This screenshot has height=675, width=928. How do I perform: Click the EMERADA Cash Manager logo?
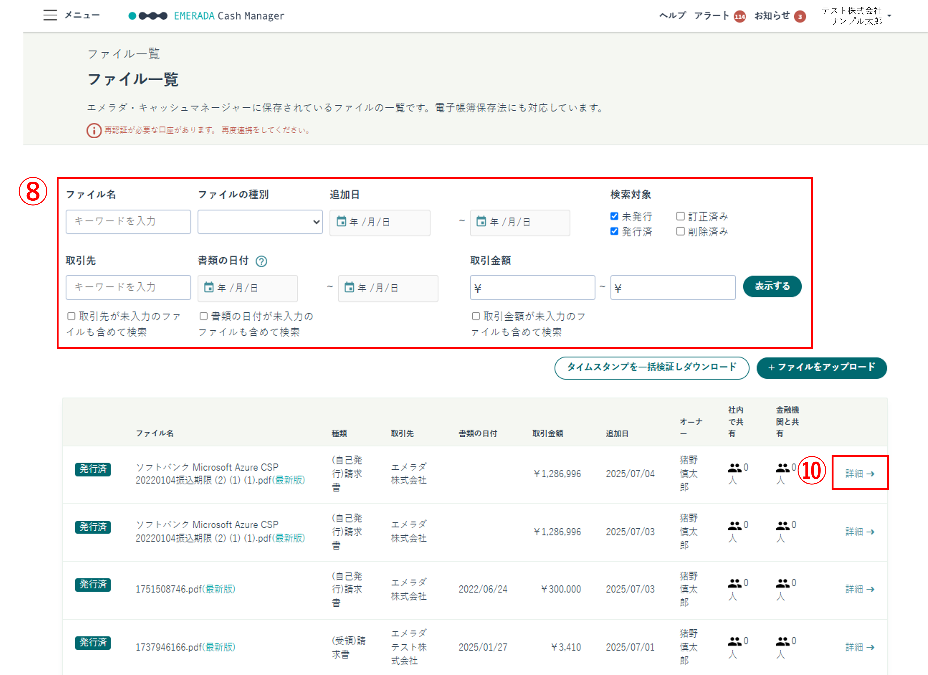pos(206,16)
